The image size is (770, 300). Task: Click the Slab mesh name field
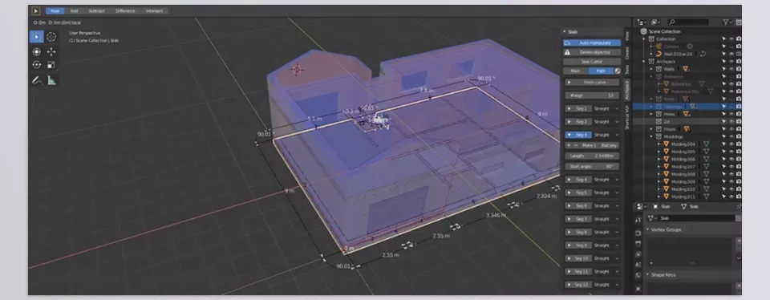tap(696, 218)
